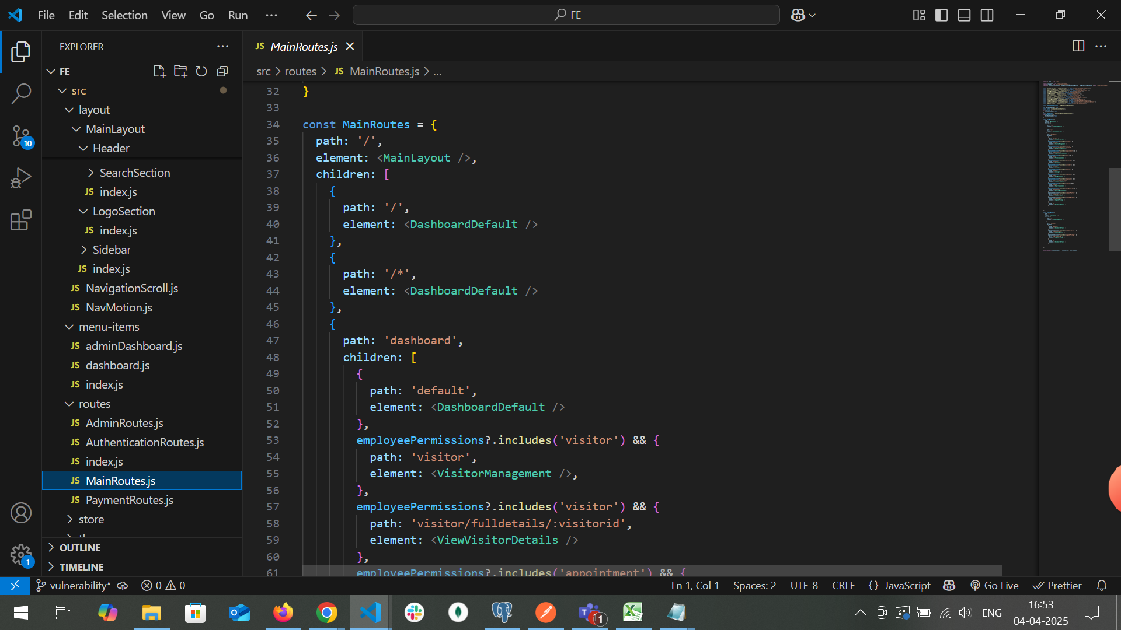Open the Selection menu
1121x630 pixels.
point(124,15)
